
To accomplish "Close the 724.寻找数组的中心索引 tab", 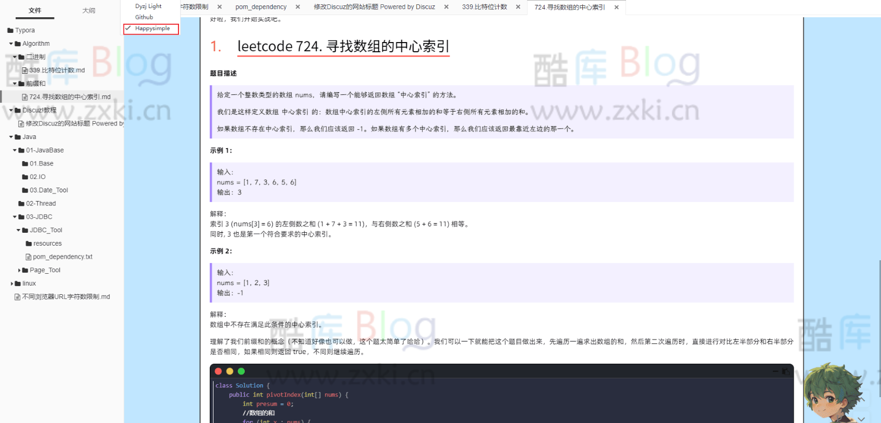I will click(616, 8).
